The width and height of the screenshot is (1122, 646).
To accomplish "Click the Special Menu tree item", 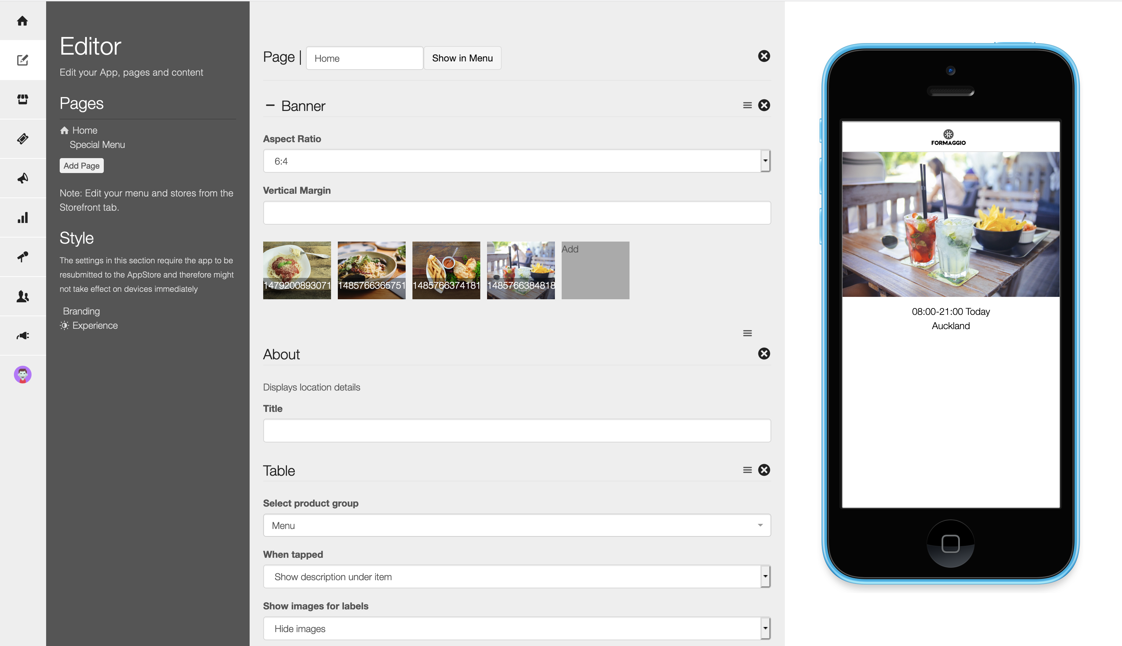I will point(98,144).
